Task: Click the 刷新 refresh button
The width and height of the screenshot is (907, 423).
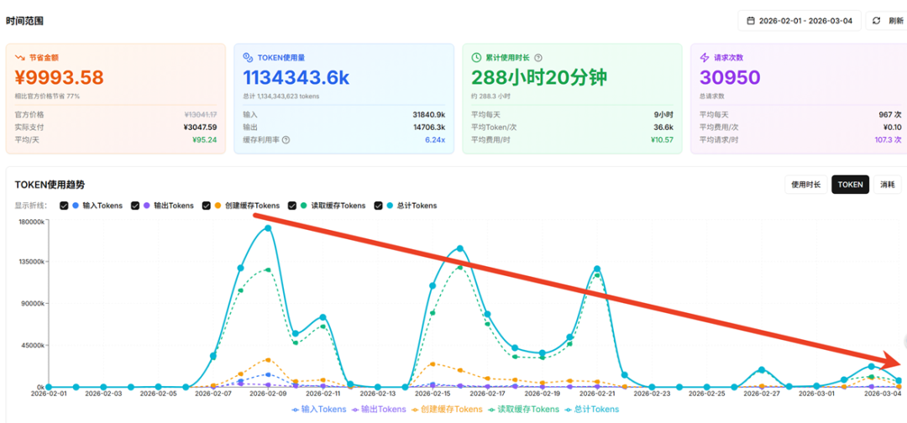Action: [x=889, y=21]
